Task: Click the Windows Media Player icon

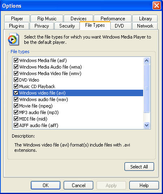Action: (13, 39)
